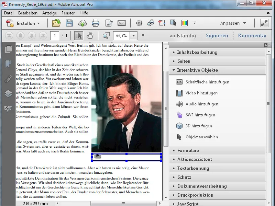Click the print preview magnifier icon
The image size is (275, 206).
coord(151,23)
